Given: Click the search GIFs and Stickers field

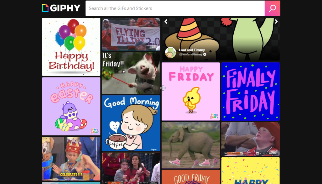Looking at the screenshot, I should click(x=175, y=8).
